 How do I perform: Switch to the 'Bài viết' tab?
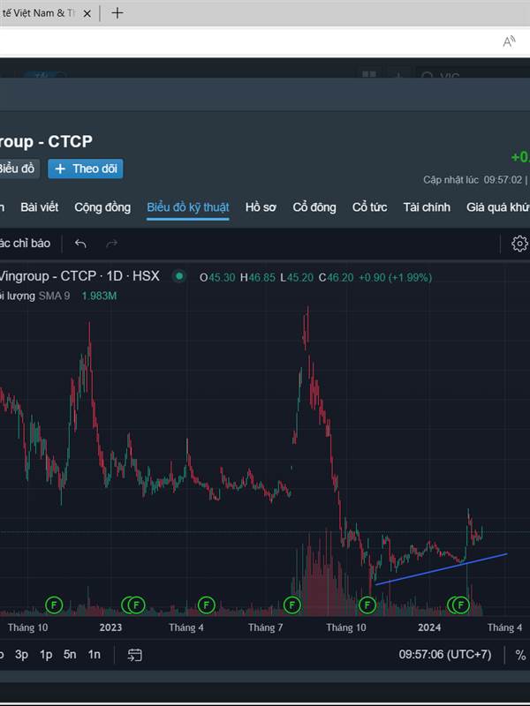[x=39, y=207]
